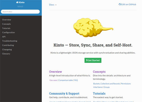Open Buckets, Collections and Records link
Image resolution: width=142 pixels, height=102 pixels.
[107, 84]
